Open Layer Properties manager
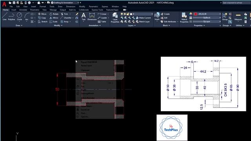This screenshot has height=141, width=251. pos(115,18)
